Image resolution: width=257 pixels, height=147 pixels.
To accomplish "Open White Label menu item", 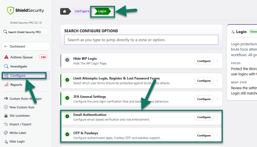I will click(x=18, y=133).
